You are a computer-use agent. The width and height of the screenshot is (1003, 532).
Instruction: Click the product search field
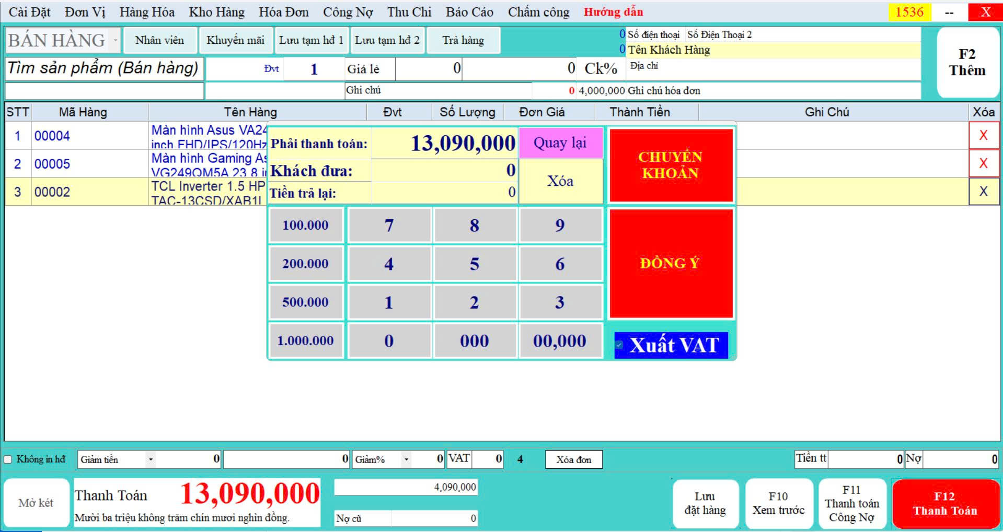click(x=104, y=68)
